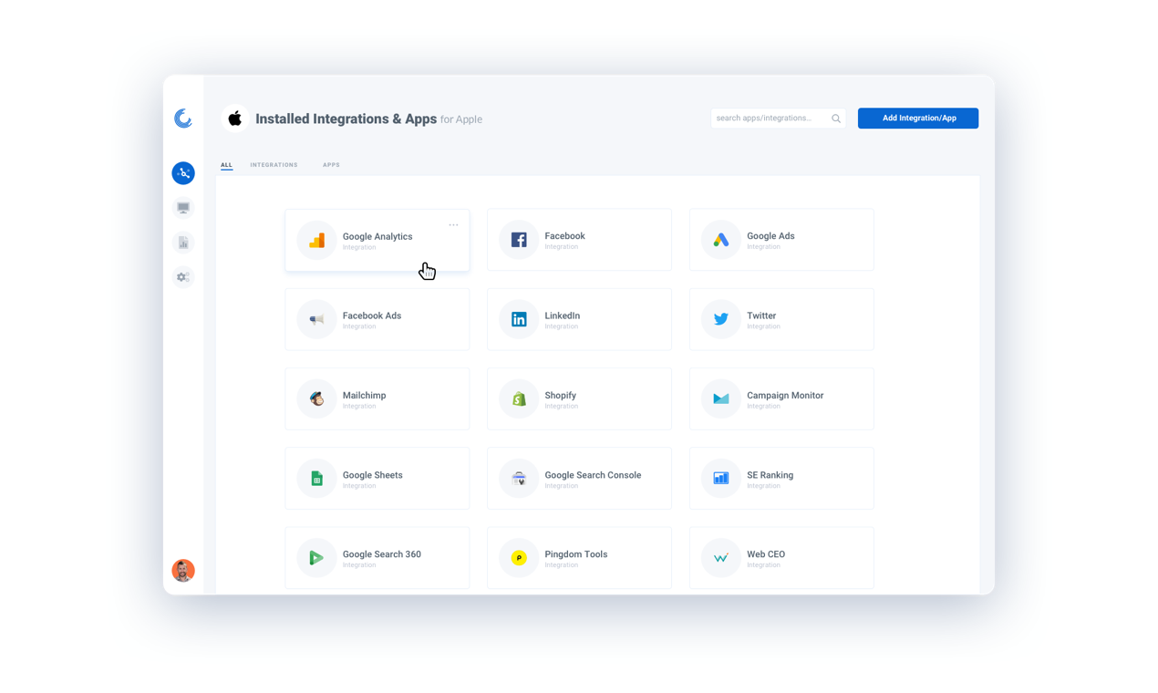Select the ALL tab
This screenshot has height=693, width=1158.
(226, 165)
